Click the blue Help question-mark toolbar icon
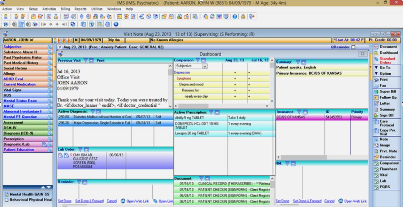Screen dimensions: 403x207 point(235,17)
